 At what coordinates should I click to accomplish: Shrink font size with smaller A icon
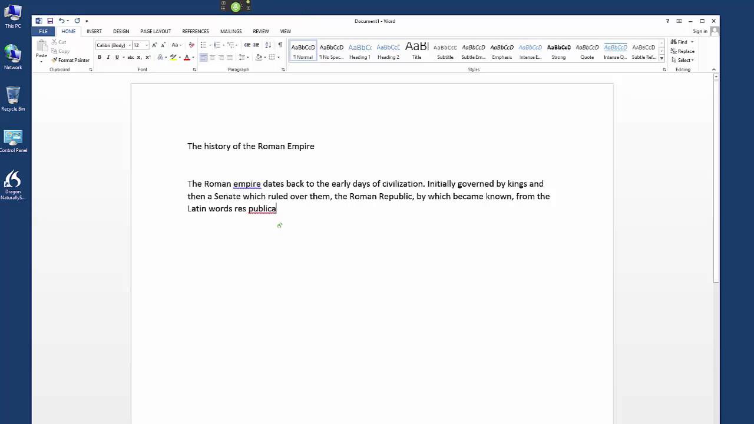point(163,45)
